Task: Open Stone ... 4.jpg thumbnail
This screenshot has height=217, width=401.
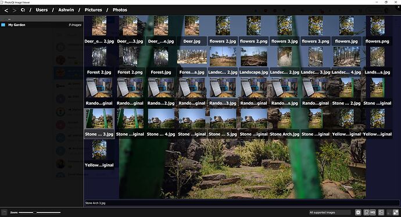Action: tap(161, 123)
